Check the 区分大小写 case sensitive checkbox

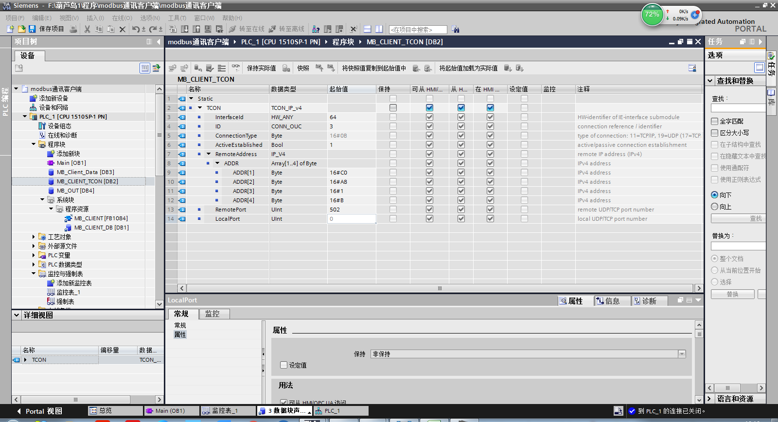point(714,133)
